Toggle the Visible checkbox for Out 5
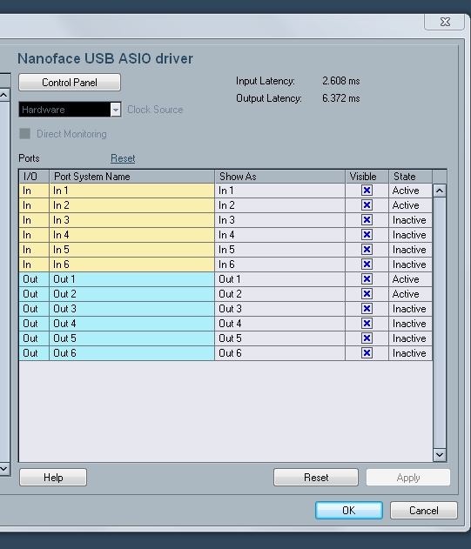This screenshot has height=549, width=471. click(x=367, y=338)
